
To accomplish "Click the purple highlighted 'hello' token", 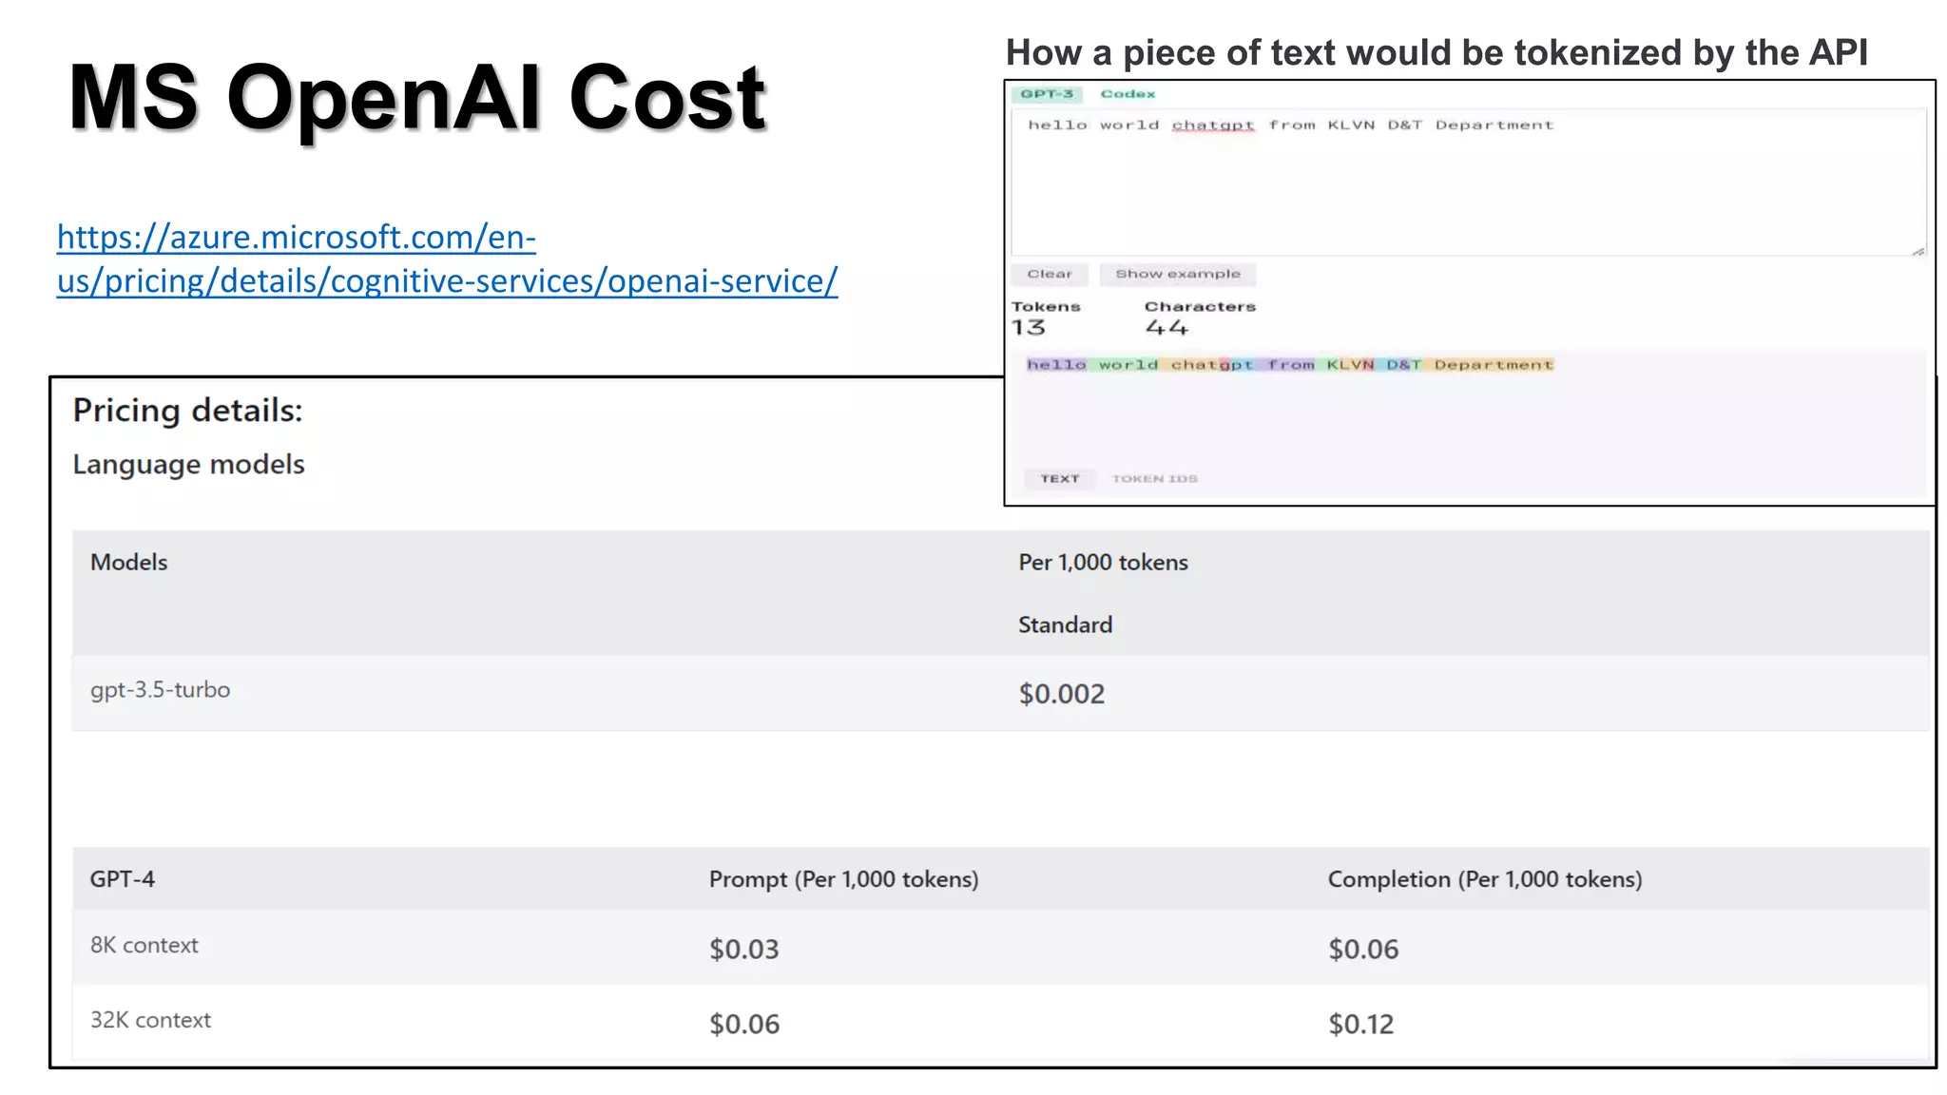I will pyautogui.click(x=1055, y=365).
